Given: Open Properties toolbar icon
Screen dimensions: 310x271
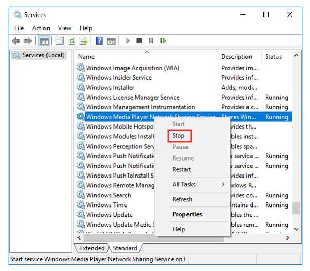Looking at the screenshot, I should click(x=59, y=41).
